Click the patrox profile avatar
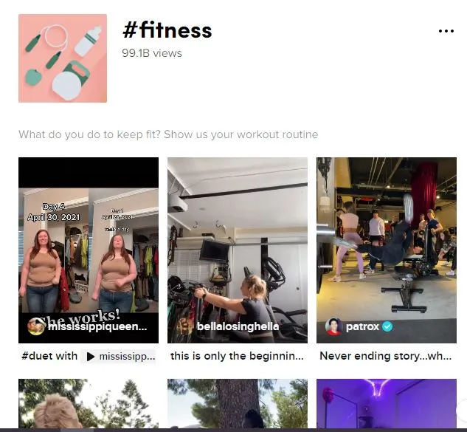467x432 pixels. point(334,326)
